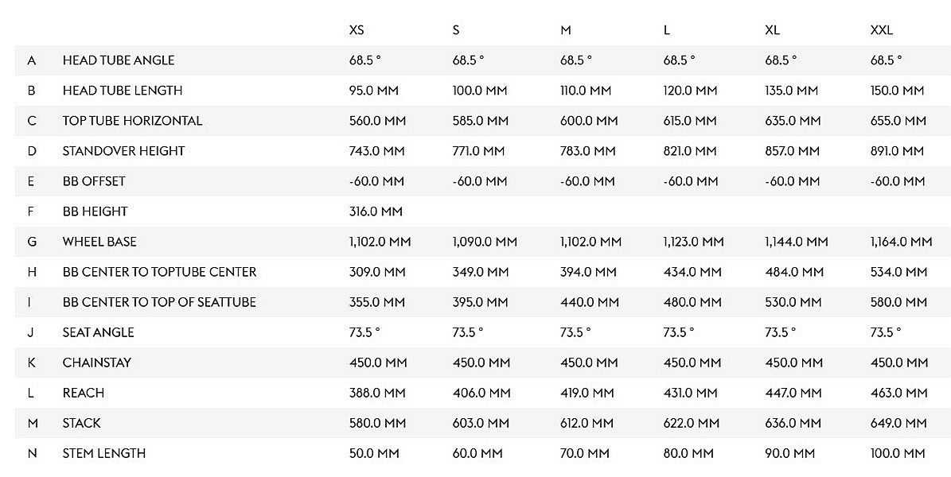The image size is (951, 477).
Task: Select the STACK row label
Action: tap(82, 423)
